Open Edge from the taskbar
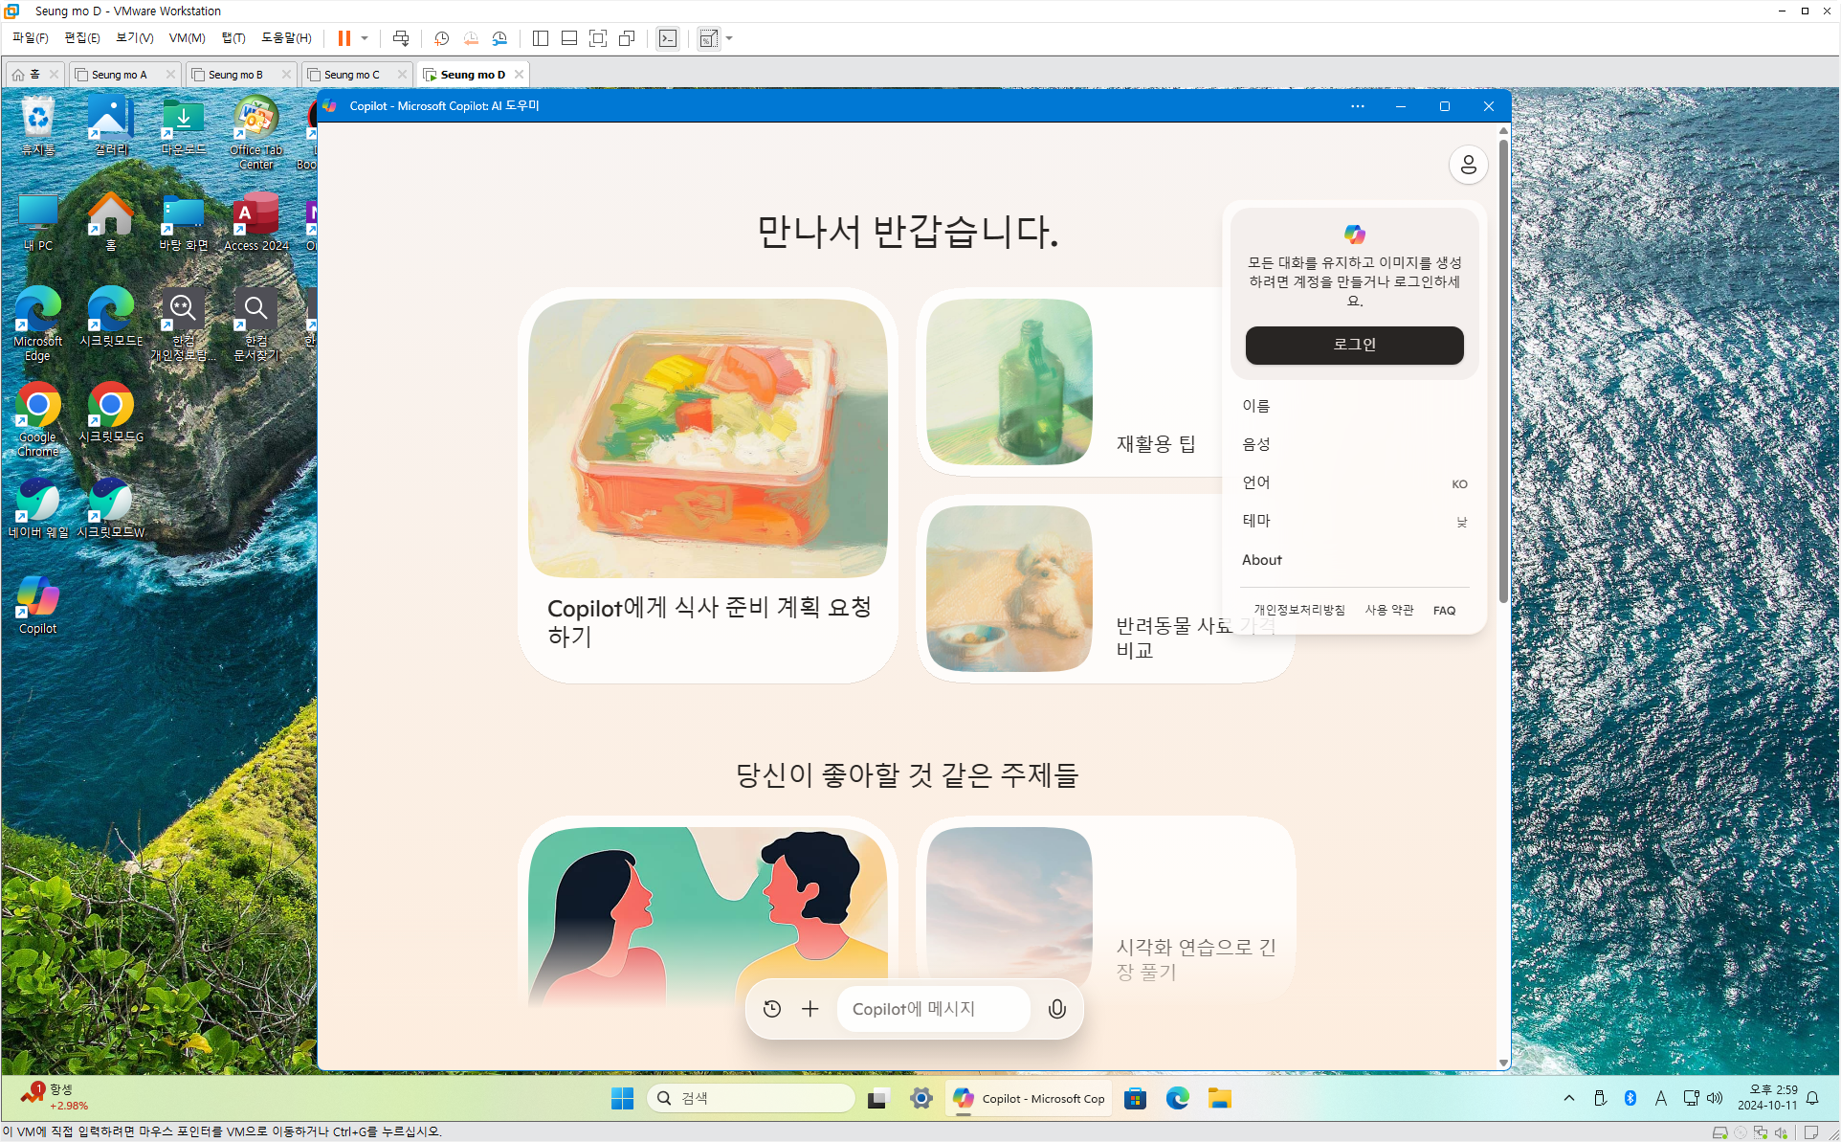The width and height of the screenshot is (1841, 1142). tap(1177, 1098)
